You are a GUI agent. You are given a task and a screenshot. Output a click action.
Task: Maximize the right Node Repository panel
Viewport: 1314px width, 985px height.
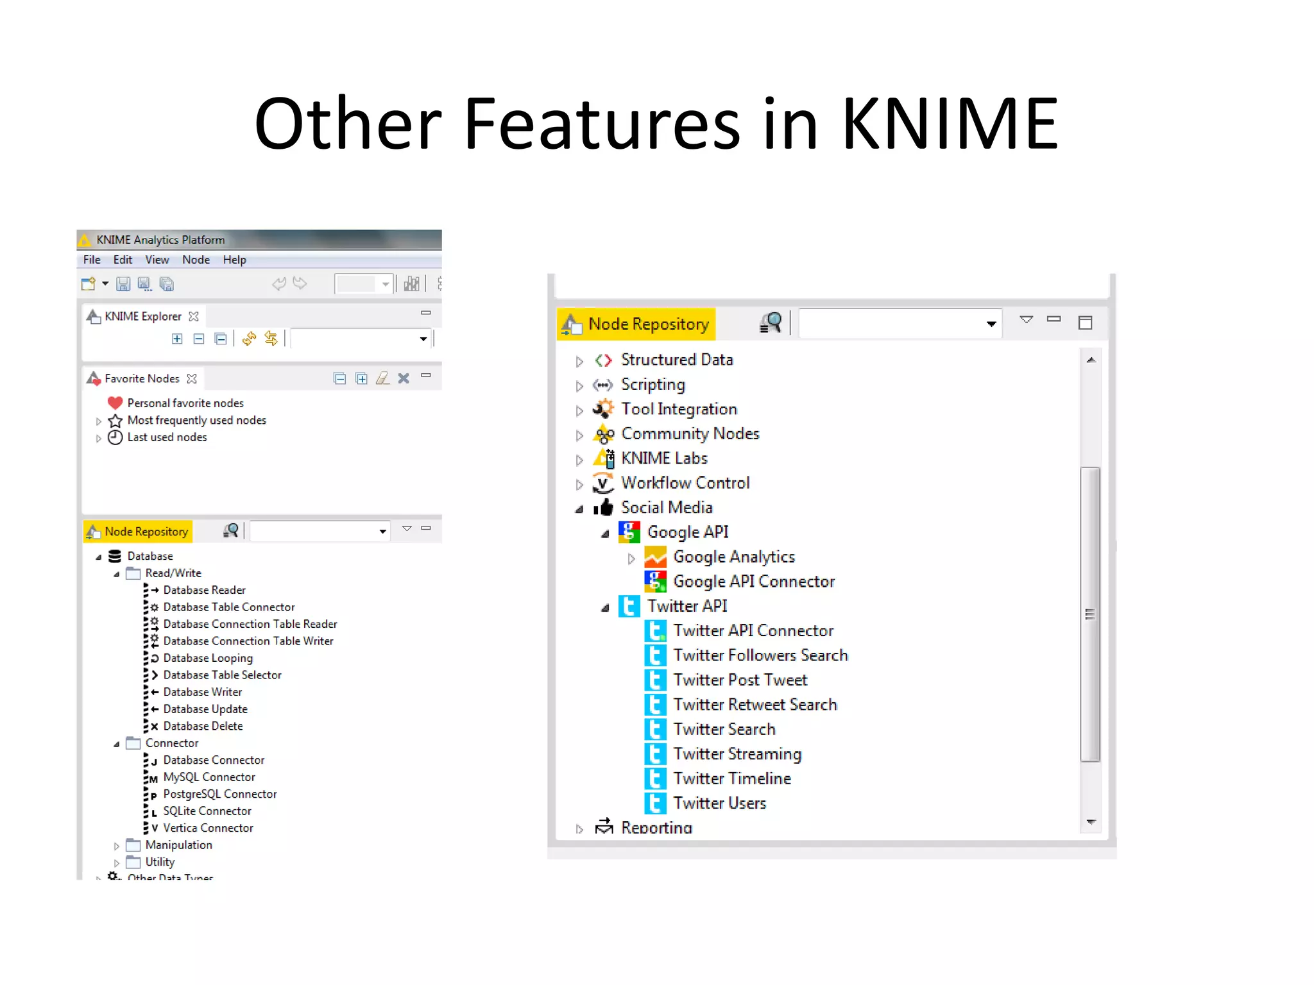click(x=1086, y=322)
